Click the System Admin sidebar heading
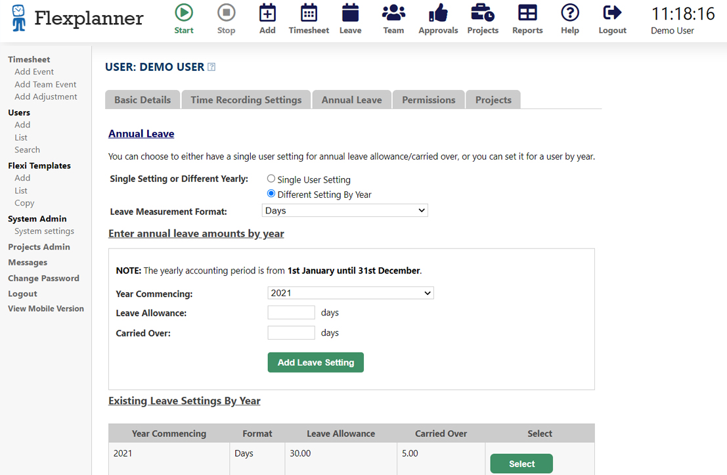The image size is (727, 475). [x=37, y=219]
